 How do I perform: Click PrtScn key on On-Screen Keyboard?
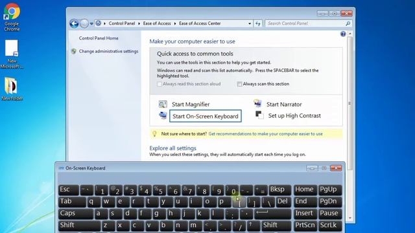click(305, 226)
